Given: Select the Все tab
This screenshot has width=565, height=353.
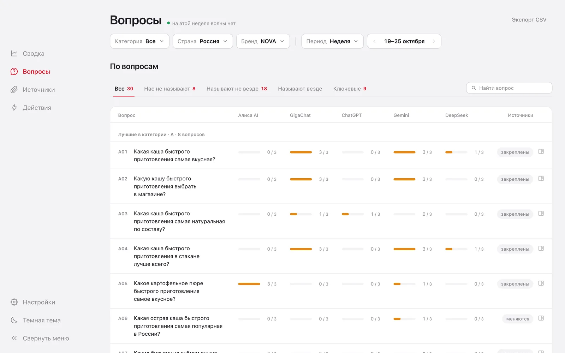Looking at the screenshot, I should [x=124, y=89].
